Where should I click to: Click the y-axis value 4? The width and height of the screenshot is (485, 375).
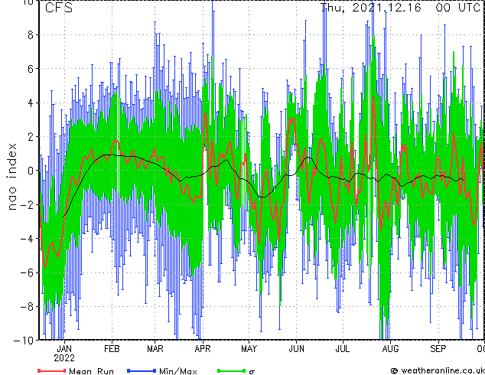[x=31, y=103]
